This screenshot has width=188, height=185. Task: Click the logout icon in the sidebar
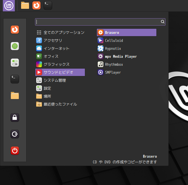(x=15, y=134)
